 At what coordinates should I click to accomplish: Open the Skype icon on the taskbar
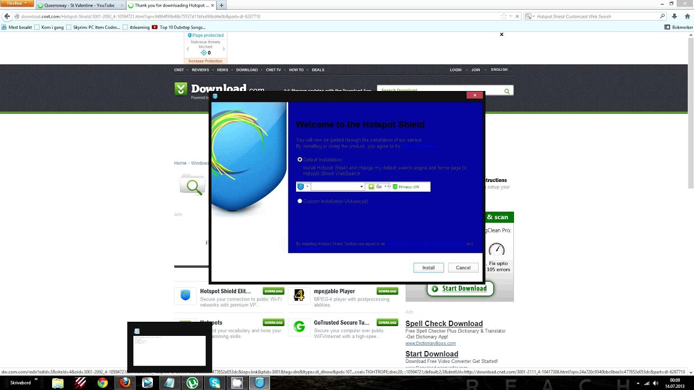click(x=215, y=383)
